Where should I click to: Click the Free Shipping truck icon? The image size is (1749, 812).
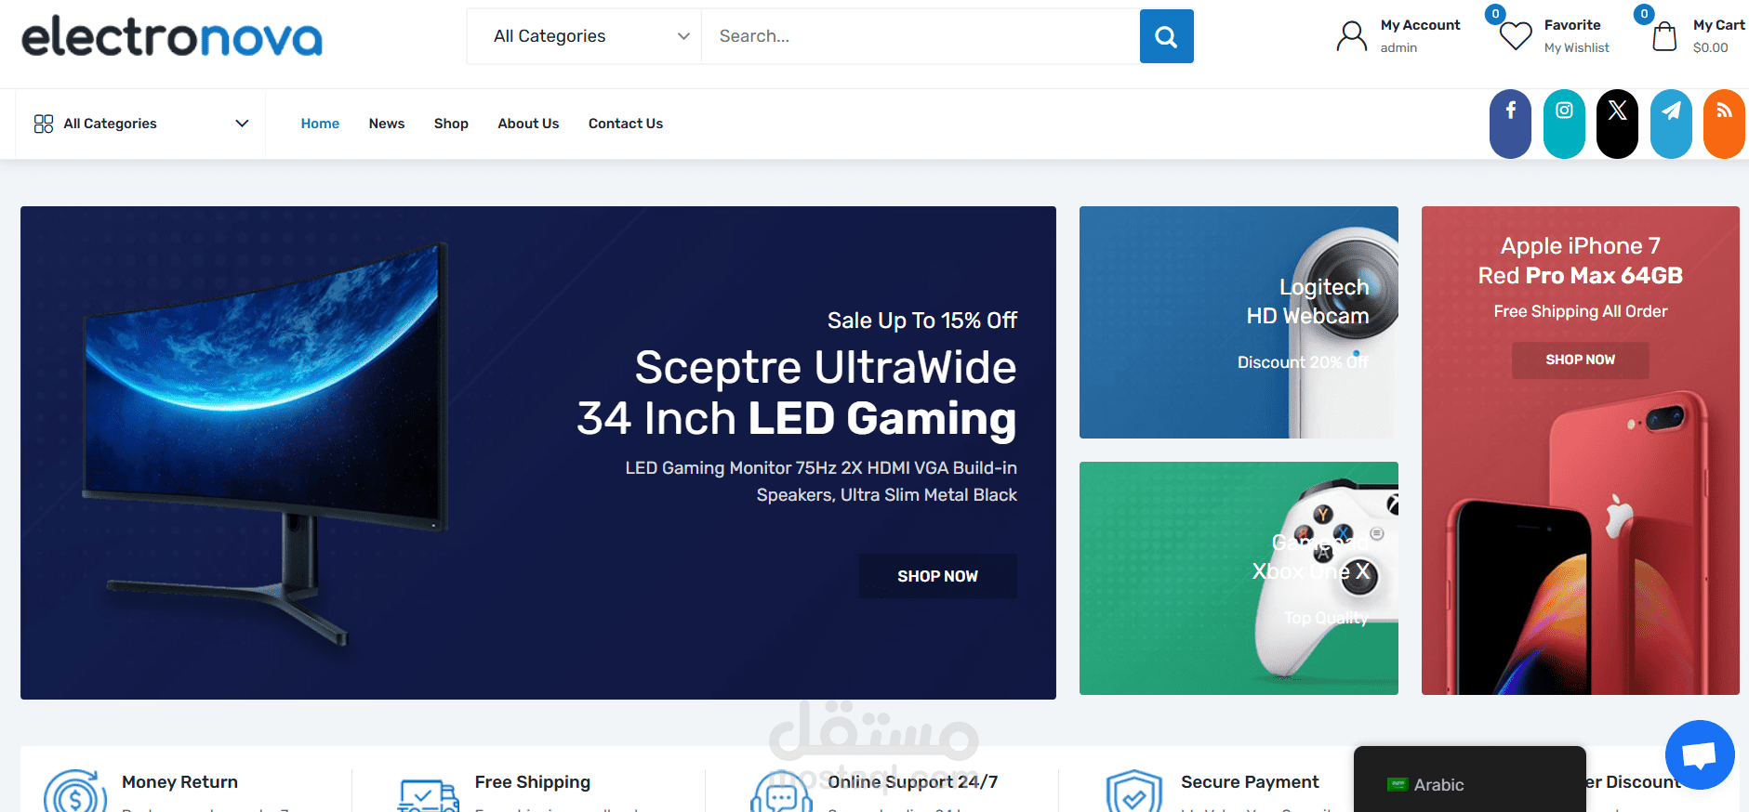pyautogui.click(x=428, y=794)
